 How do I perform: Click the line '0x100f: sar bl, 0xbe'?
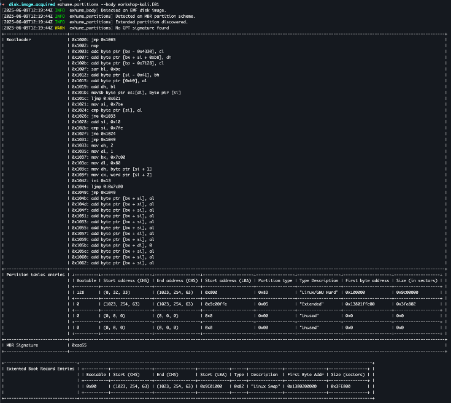tap(96, 69)
